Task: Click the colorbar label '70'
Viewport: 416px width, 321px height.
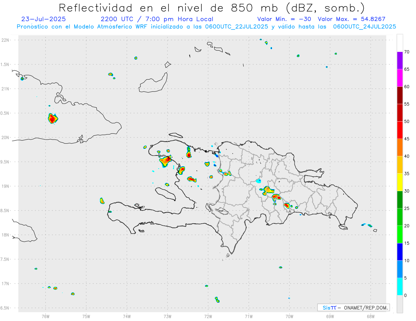Action: pyautogui.click(x=407, y=52)
